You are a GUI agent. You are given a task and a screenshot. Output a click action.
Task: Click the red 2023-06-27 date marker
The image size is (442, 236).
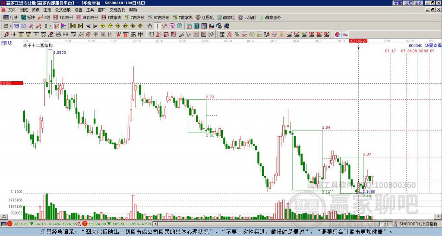pyautogui.click(x=358, y=41)
